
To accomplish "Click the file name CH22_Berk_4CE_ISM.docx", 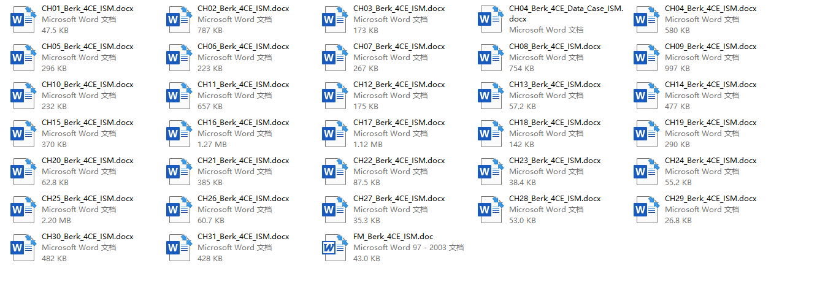I will pos(399,161).
